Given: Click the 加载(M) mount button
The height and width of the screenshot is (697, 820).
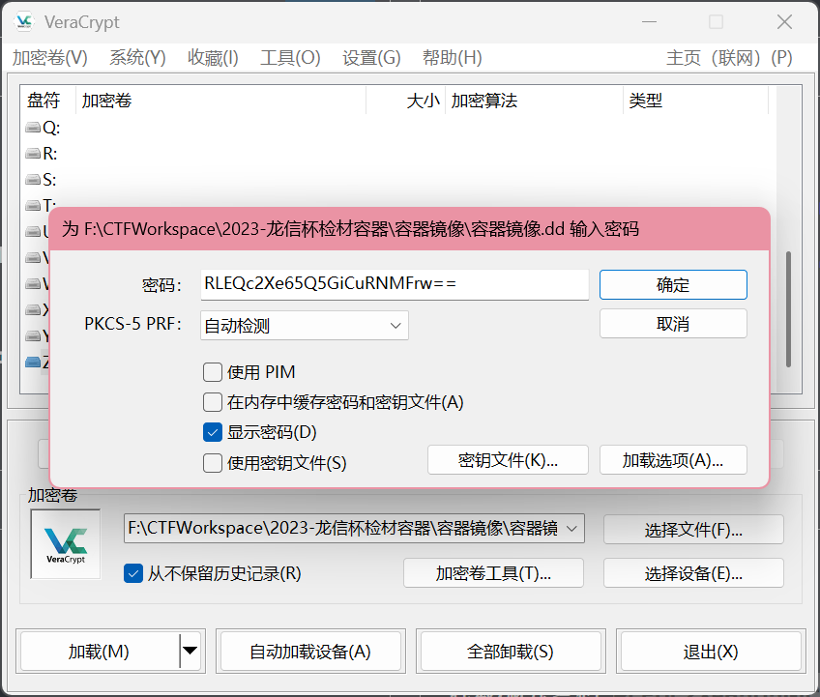Looking at the screenshot, I should [x=99, y=651].
